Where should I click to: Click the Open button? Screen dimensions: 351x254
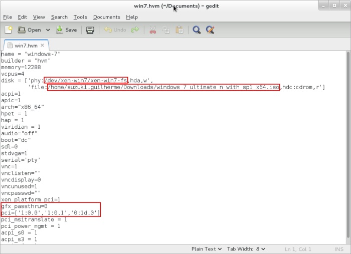(x=30, y=30)
